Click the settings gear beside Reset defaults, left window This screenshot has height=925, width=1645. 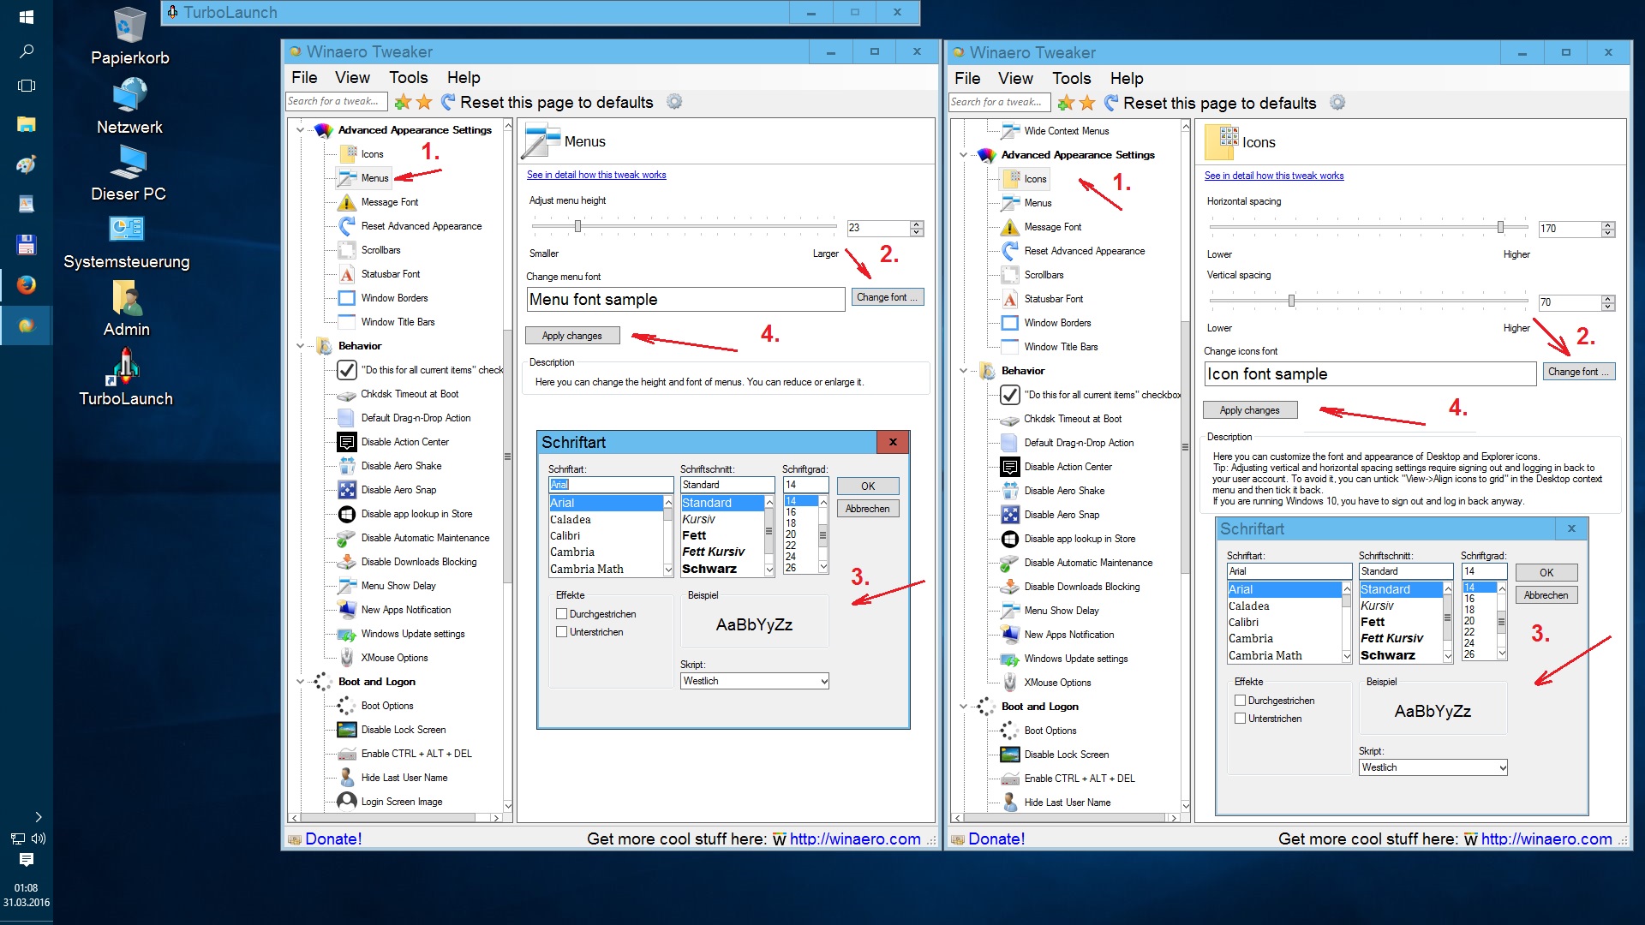(x=674, y=102)
